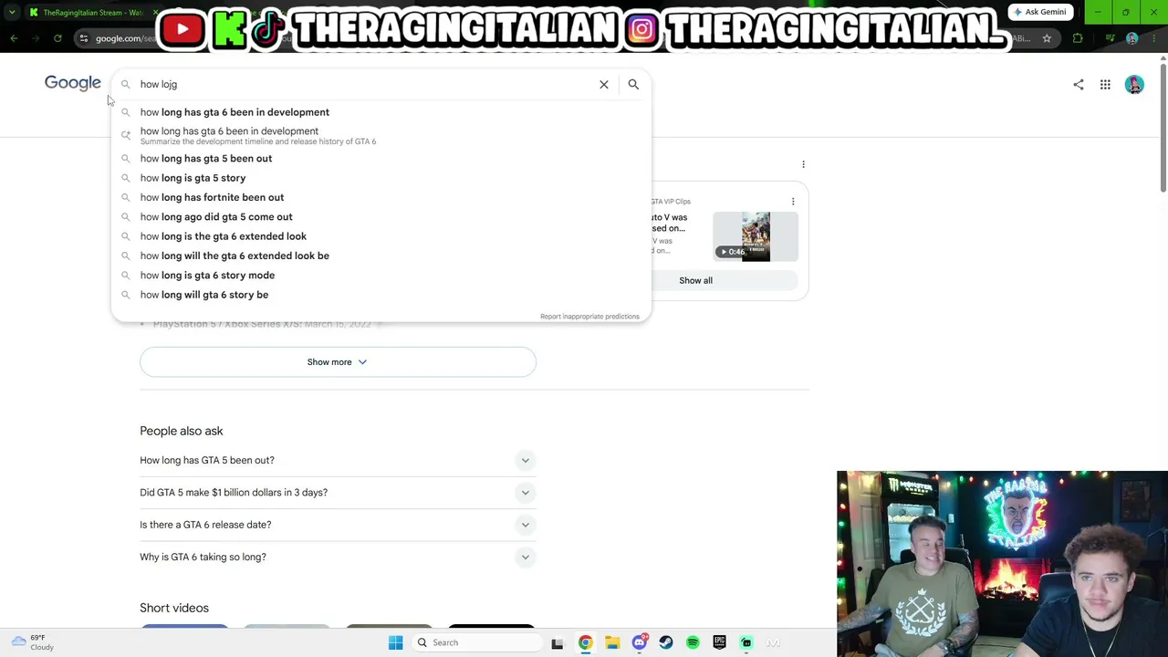The width and height of the screenshot is (1168, 657).
Task: Open the browser extensions puzzle icon
Action: 1078,38
